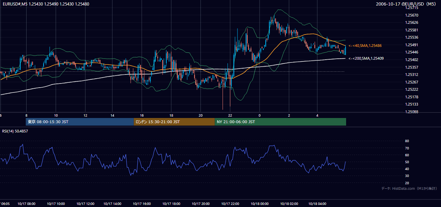The height and width of the screenshot is (207, 441).
Task: Click hour label 0 on price chart axis
Action: pos(259,115)
